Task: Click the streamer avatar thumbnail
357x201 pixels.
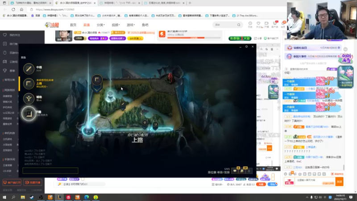Action: [x=64, y=36]
